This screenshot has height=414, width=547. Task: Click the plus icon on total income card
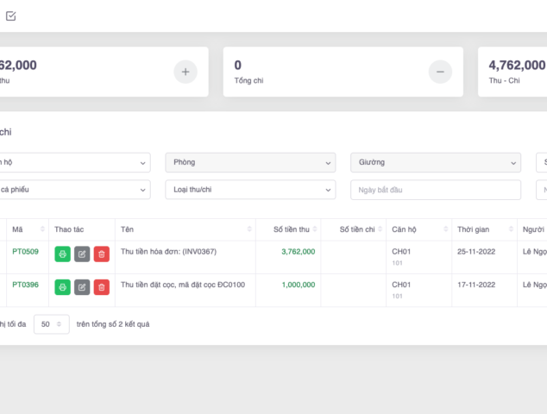[185, 72]
